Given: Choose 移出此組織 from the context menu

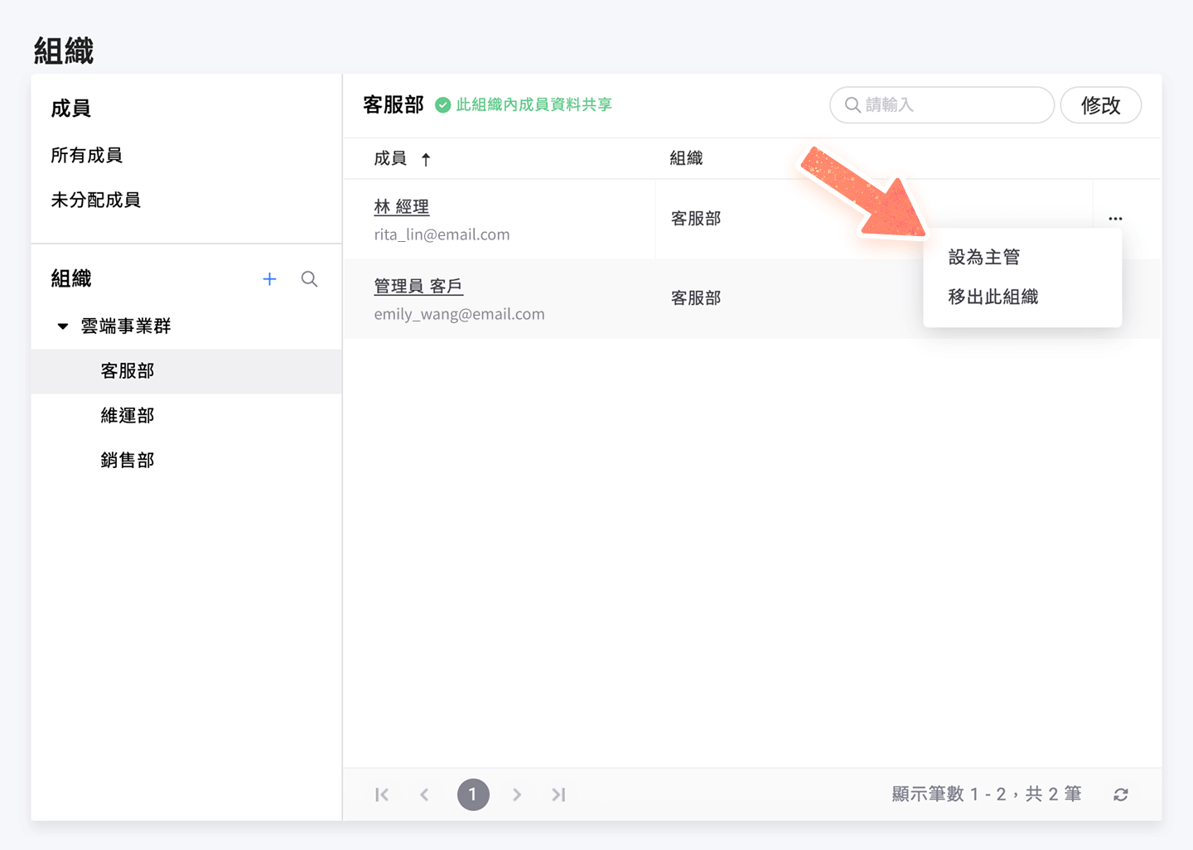Looking at the screenshot, I should 993,297.
